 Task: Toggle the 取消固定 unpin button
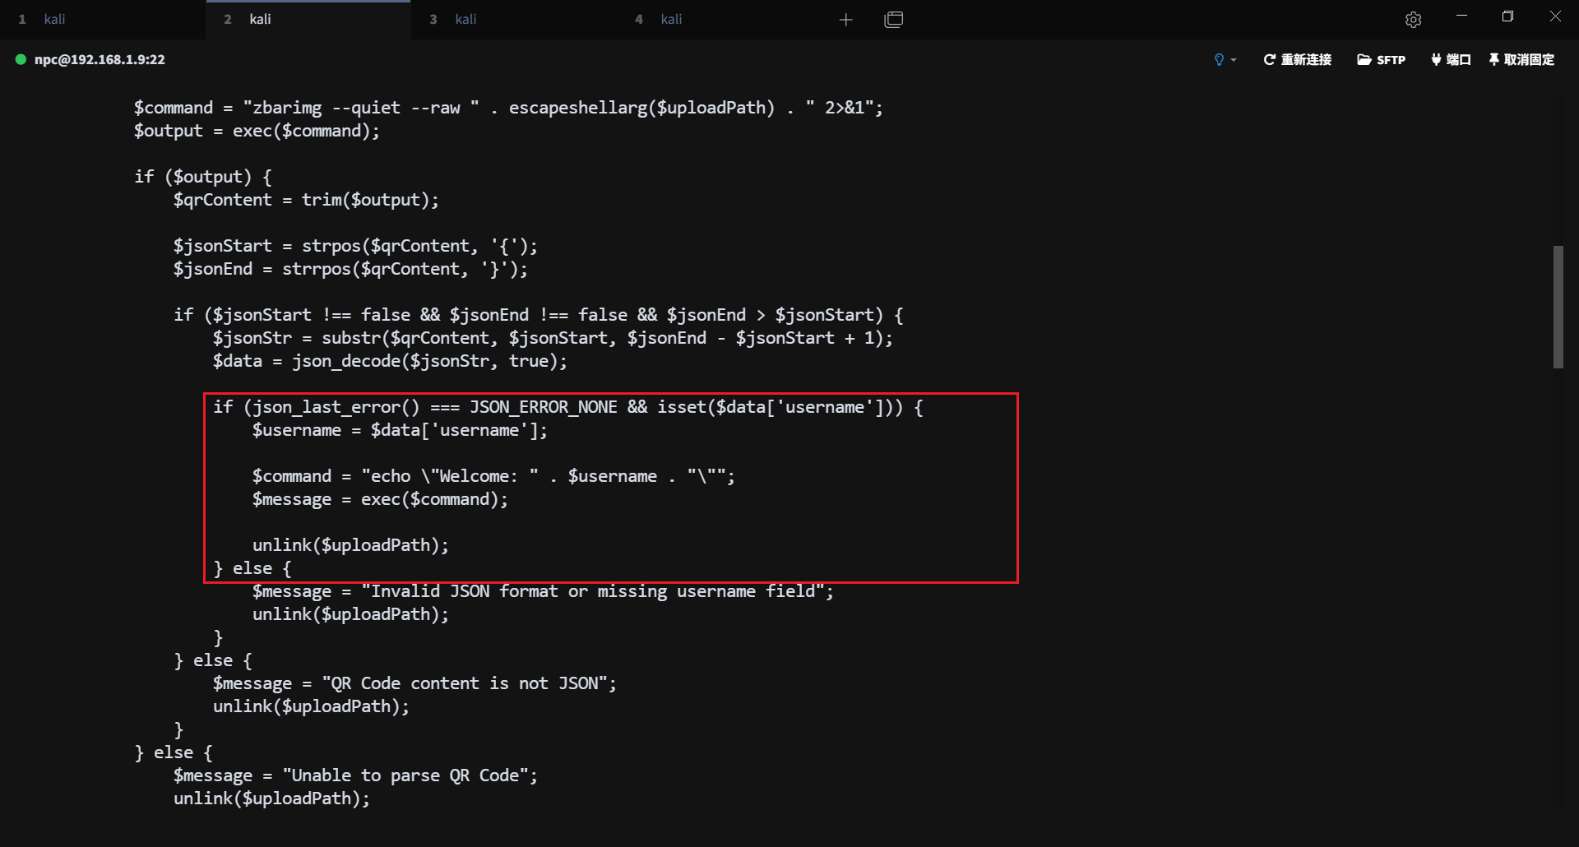click(x=1521, y=59)
